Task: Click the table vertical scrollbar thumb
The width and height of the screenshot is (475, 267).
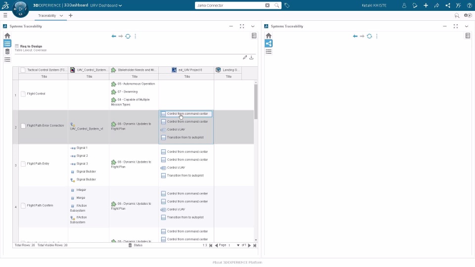Action: (256, 101)
